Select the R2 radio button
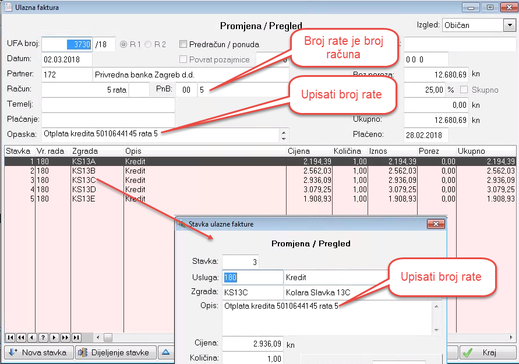 pyautogui.click(x=148, y=44)
